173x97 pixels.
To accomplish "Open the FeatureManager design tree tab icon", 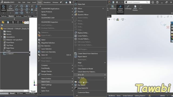I will pos(3,22).
